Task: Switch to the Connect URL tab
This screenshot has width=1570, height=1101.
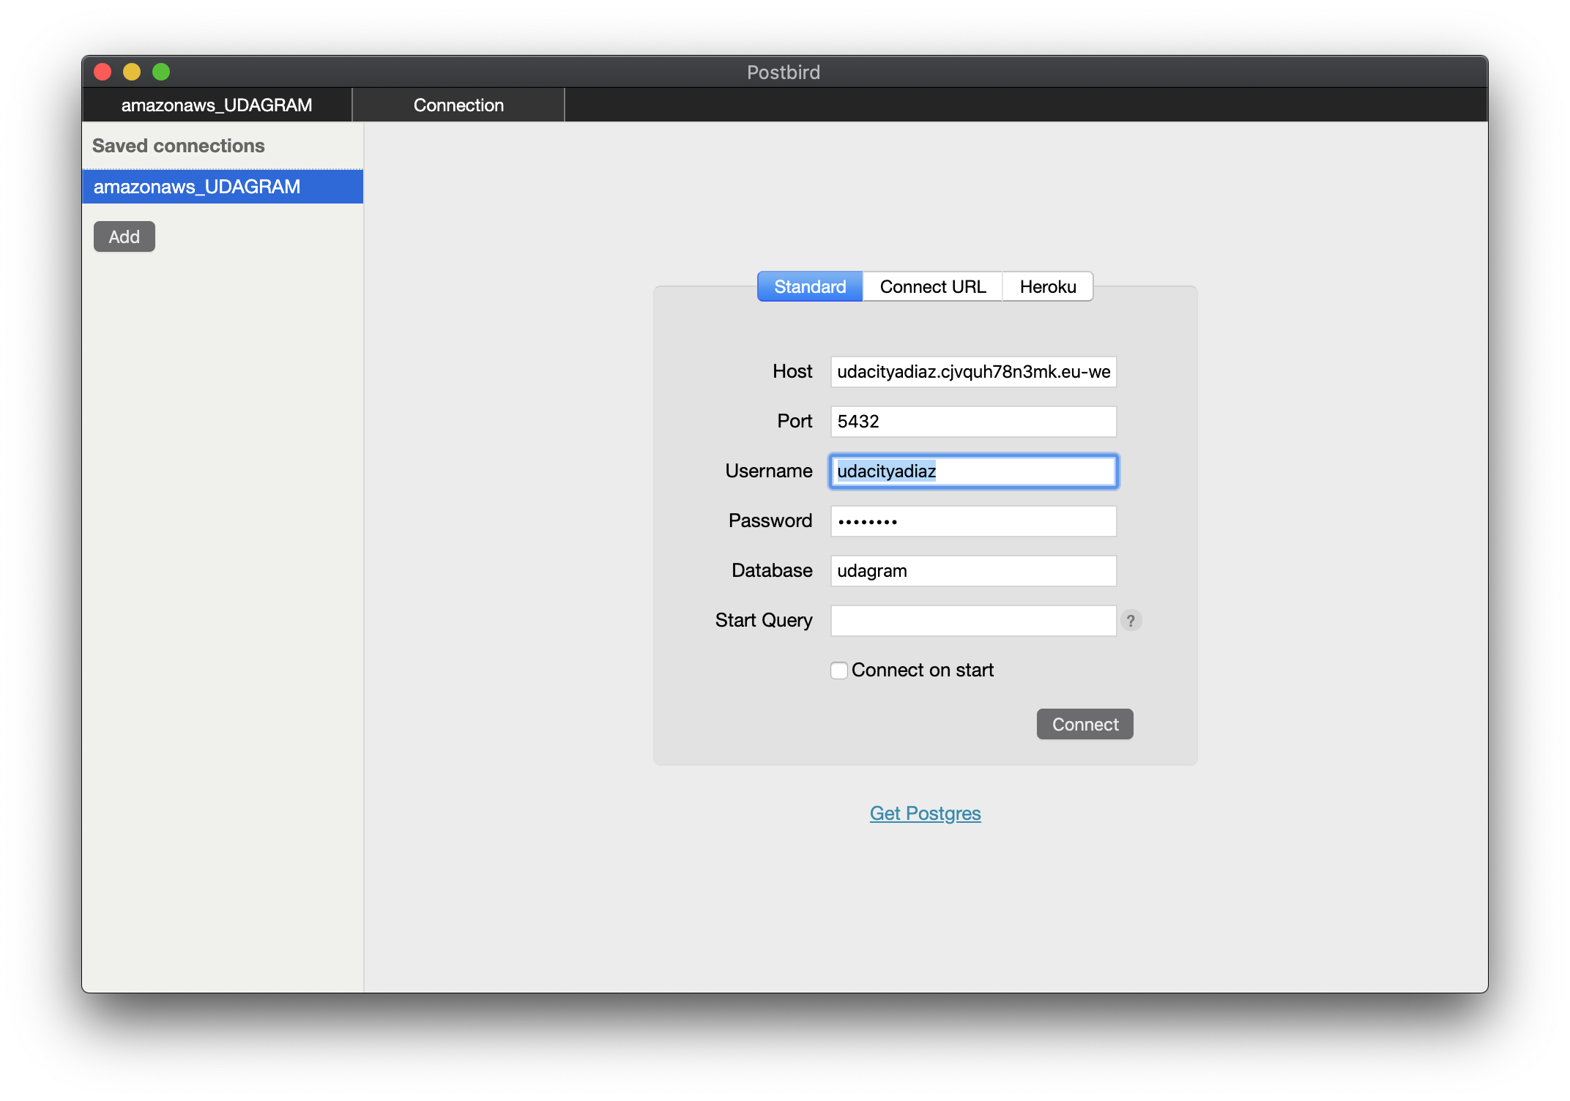Action: (932, 286)
